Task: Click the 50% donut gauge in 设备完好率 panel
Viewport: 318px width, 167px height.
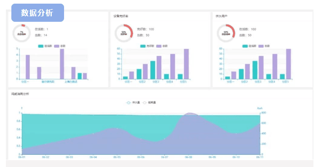Action: click(x=124, y=33)
